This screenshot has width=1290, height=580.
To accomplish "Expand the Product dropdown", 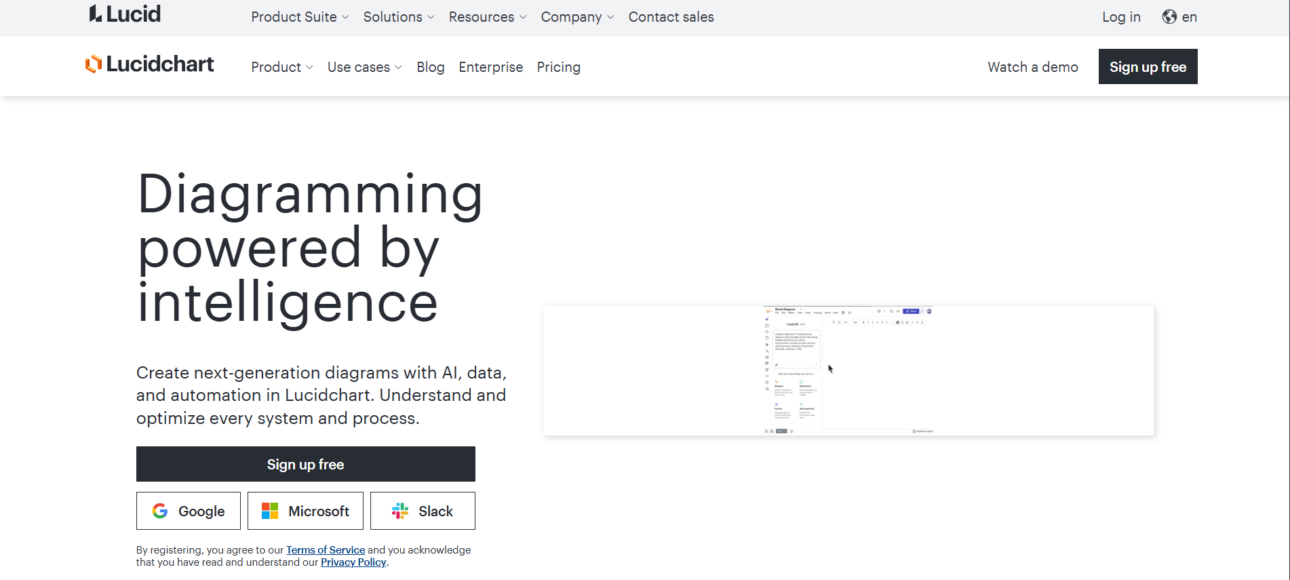I will click(282, 67).
